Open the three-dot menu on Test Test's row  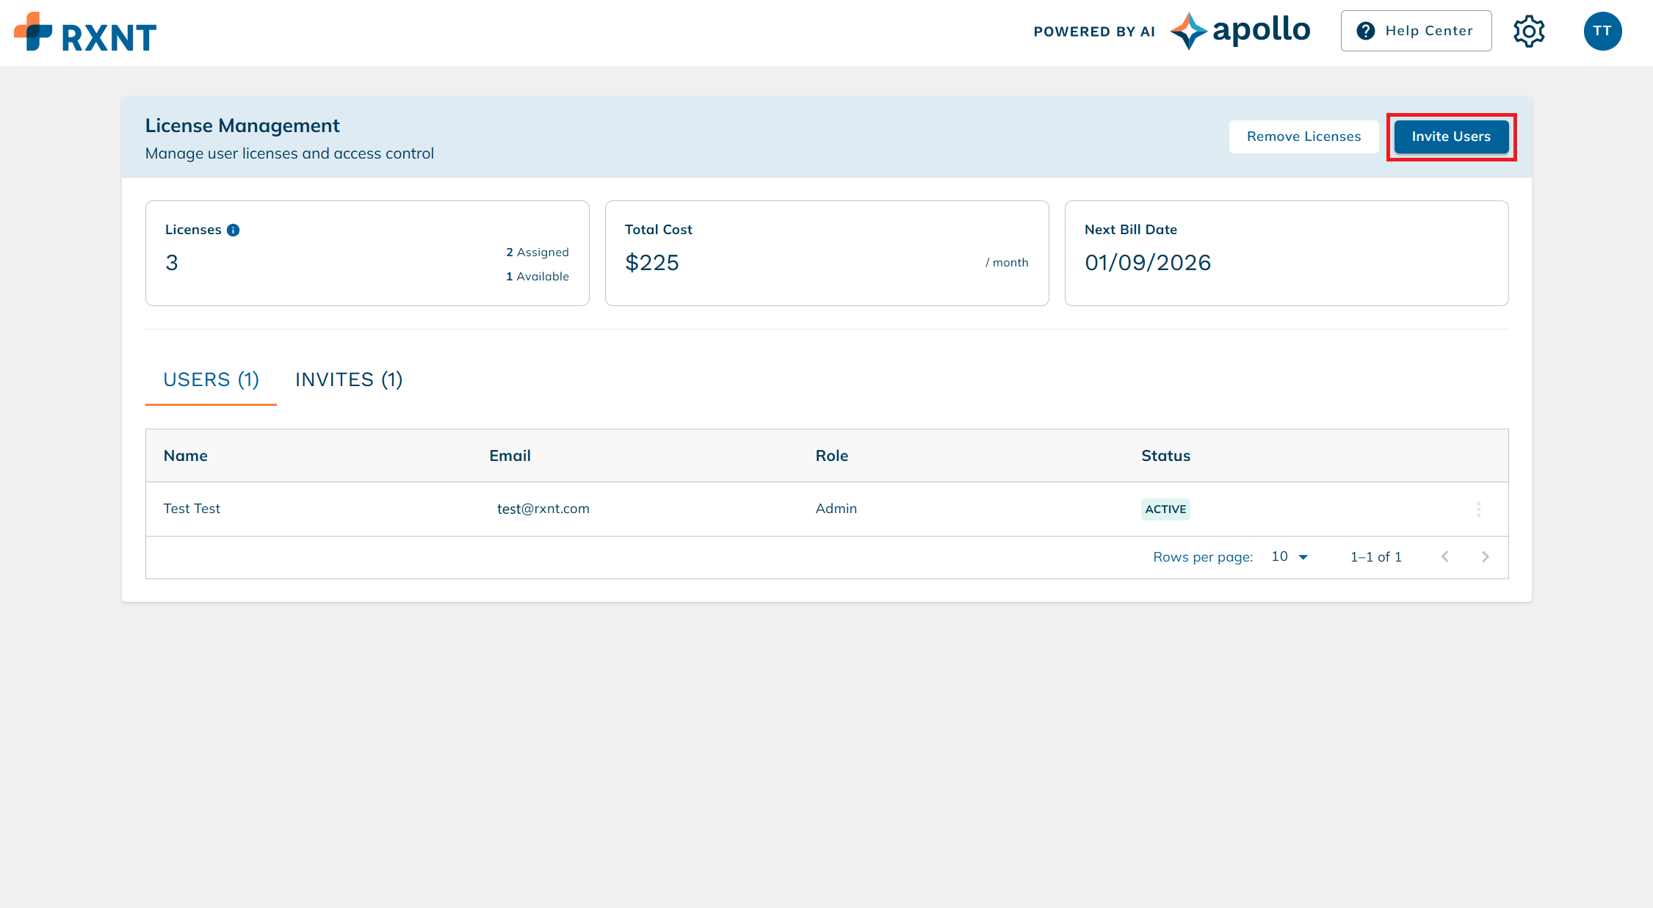click(x=1479, y=508)
